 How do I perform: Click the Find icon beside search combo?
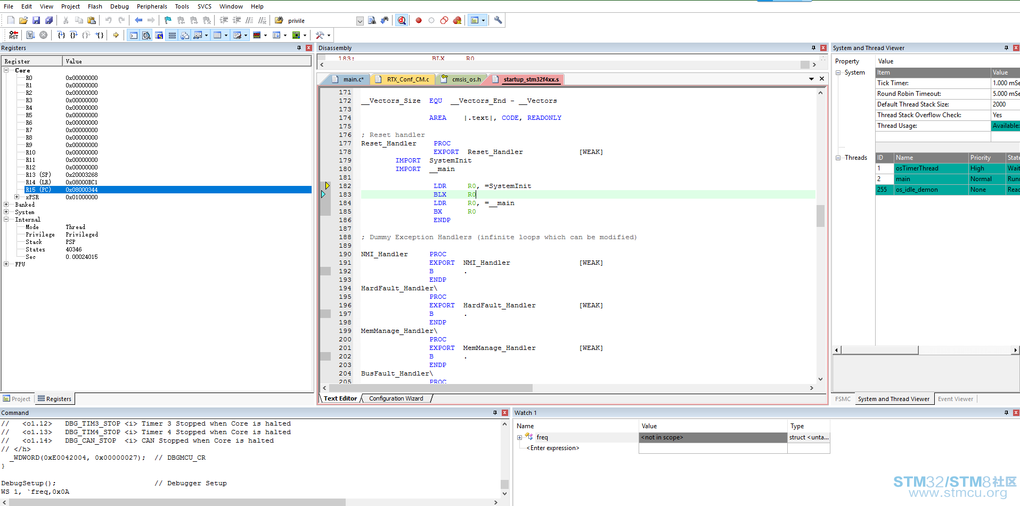click(x=372, y=20)
